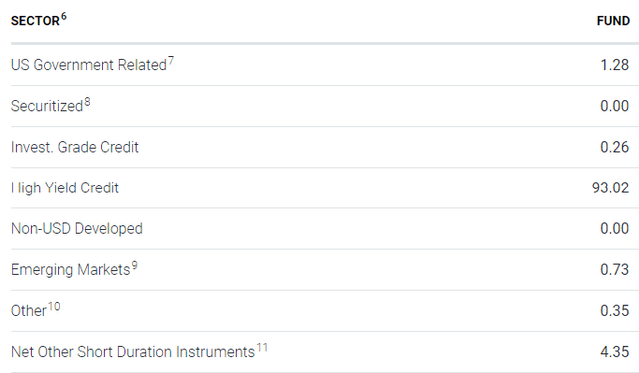Open footnote 8 beside Securitized

coord(87,102)
